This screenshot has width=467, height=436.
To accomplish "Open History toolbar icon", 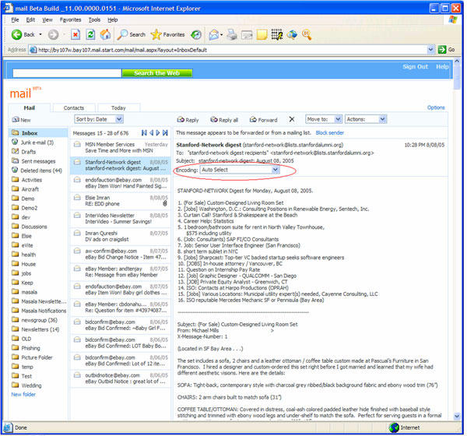I will [196, 34].
